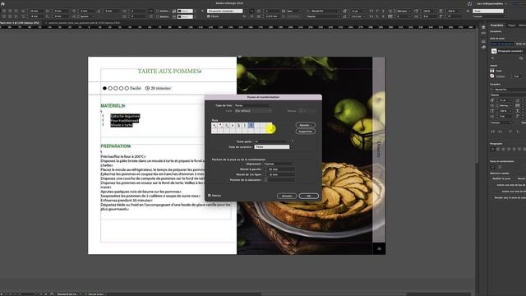
Task: Click the Ajouter button
Action: point(305,125)
